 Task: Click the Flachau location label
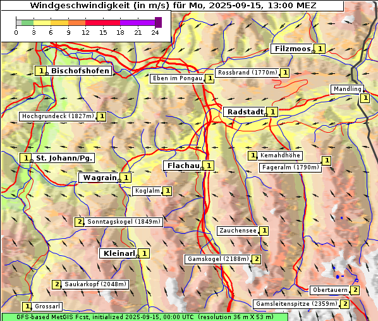coord(183,166)
